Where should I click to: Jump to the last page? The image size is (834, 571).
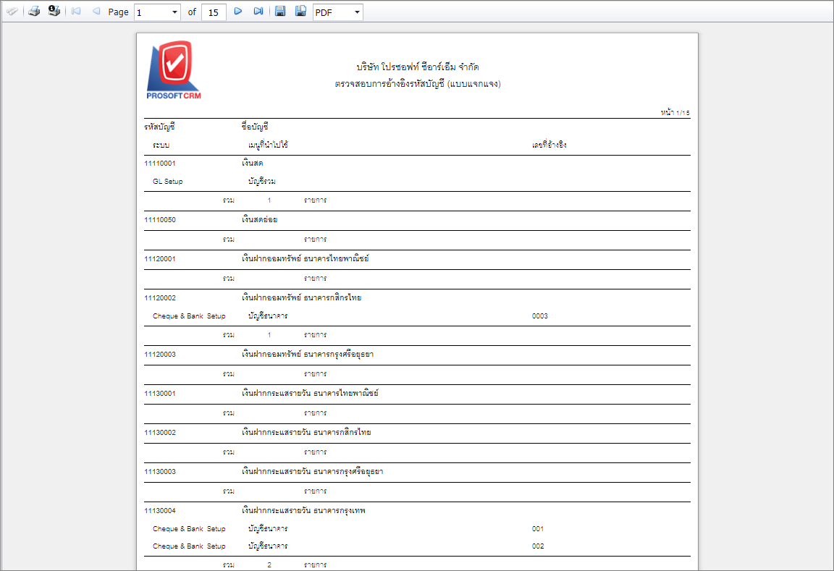258,11
